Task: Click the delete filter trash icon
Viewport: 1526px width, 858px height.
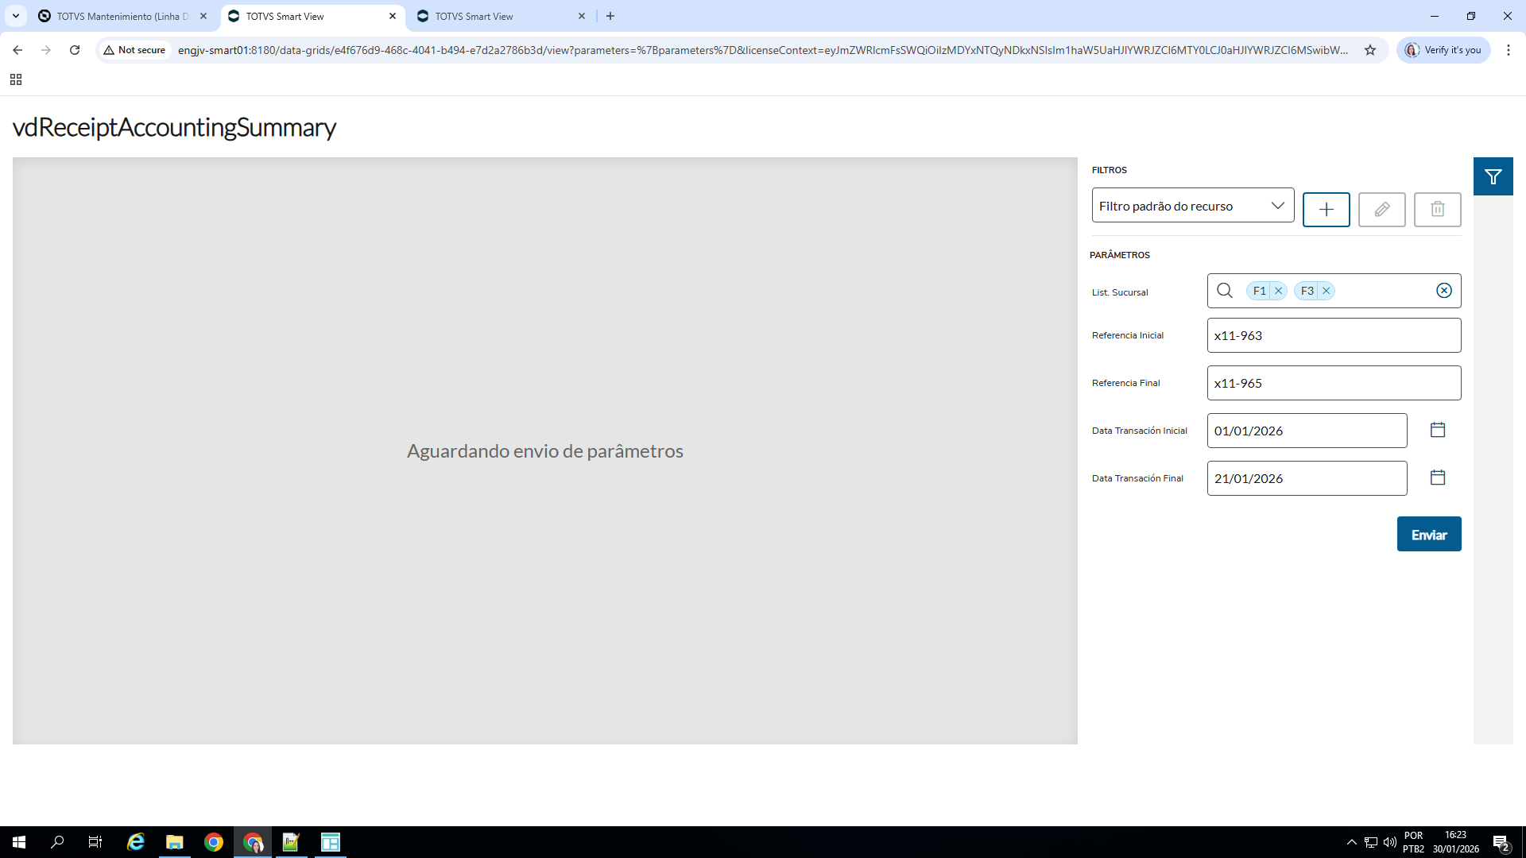Action: coord(1437,209)
